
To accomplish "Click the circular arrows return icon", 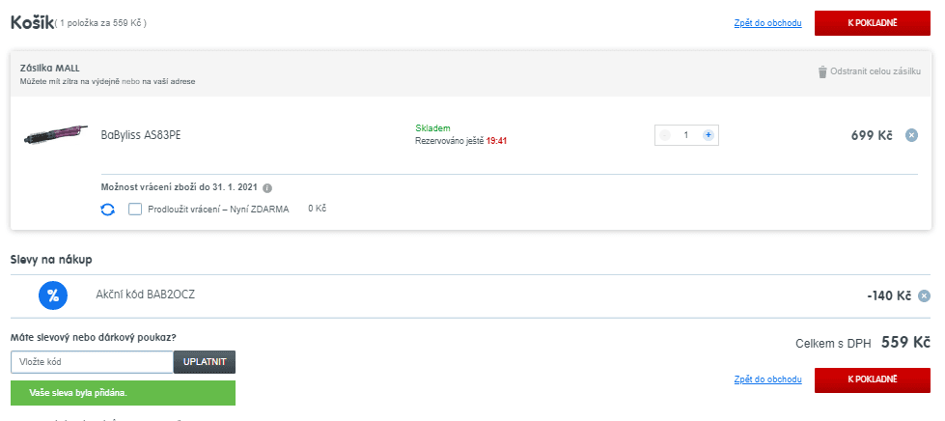I will coord(108,209).
